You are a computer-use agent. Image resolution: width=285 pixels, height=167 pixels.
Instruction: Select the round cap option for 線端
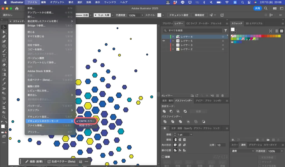(180, 140)
